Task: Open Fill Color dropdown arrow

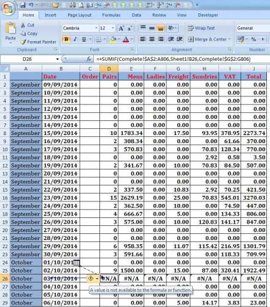Action: [118, 39]
